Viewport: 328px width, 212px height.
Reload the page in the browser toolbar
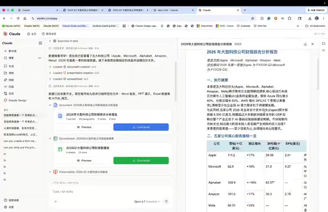click(18, 18)
